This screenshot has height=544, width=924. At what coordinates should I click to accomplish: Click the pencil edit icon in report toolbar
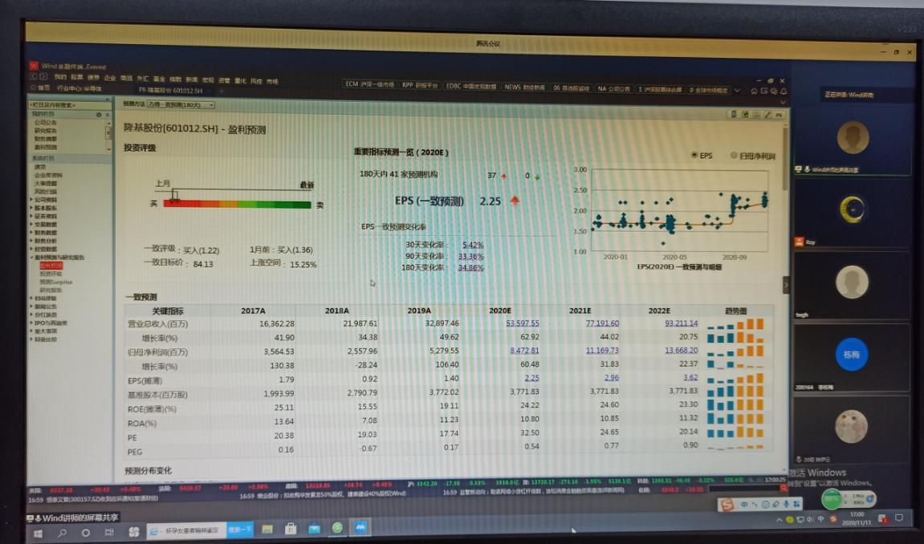tap(767, 115)
